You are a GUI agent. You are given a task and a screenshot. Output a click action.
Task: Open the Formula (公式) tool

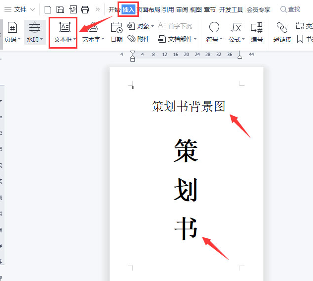click(236, 28)
